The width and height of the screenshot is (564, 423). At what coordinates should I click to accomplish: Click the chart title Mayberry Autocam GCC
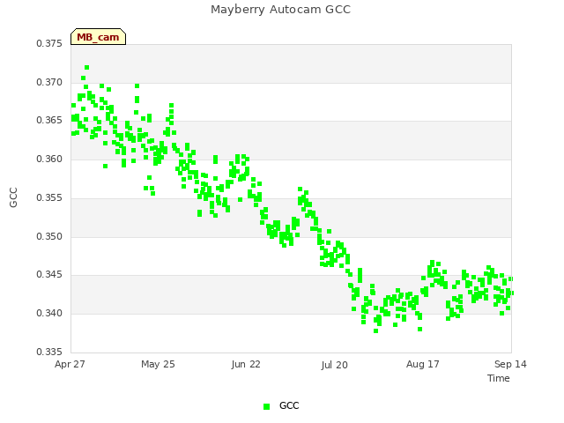click(x=280, y=10)
